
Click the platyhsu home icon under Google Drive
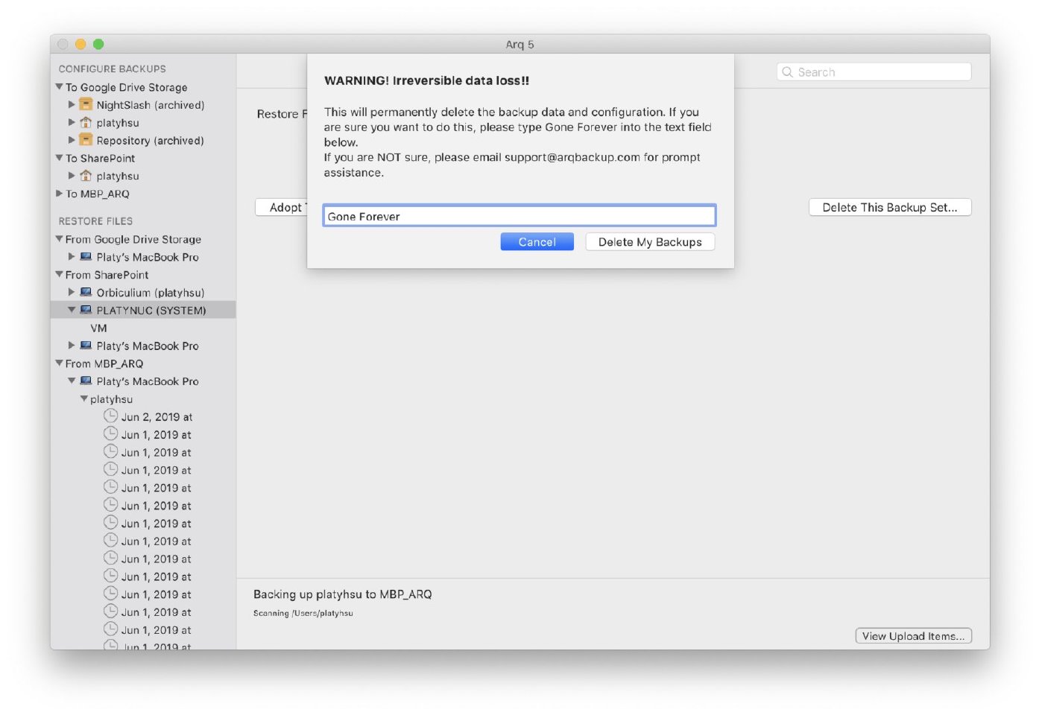86,123
